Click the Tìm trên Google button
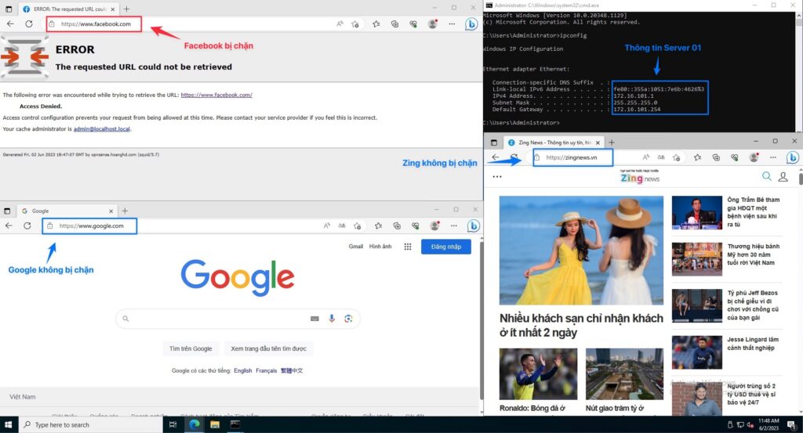The image size is (803, 433). (191, 348)
